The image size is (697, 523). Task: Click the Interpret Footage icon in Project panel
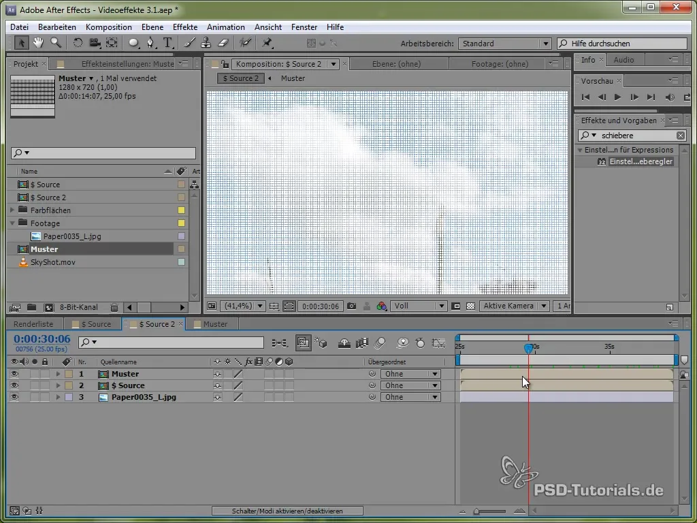[x=15, y=307]
